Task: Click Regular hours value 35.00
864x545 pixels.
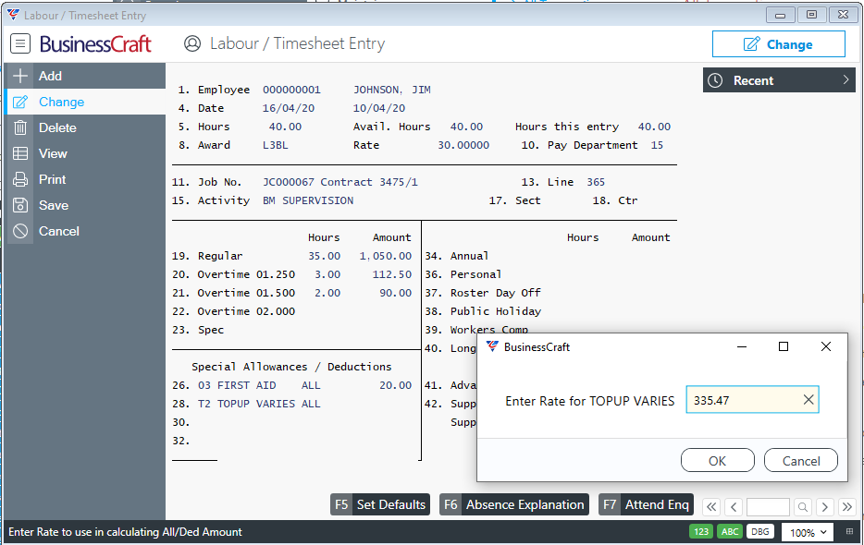Action: tap(324, 256)
